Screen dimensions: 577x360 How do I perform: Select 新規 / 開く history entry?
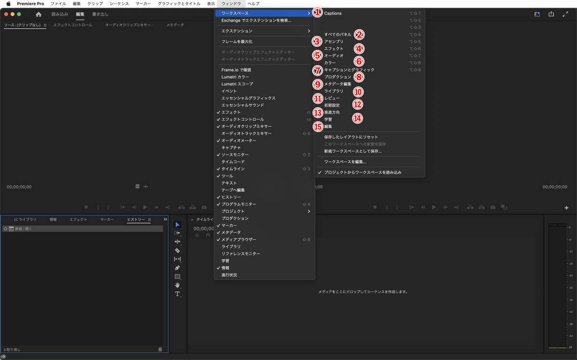(83, 229)
